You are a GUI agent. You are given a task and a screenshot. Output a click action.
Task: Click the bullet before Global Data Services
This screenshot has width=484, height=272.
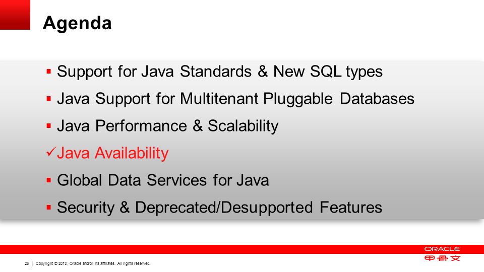(48, 180)
